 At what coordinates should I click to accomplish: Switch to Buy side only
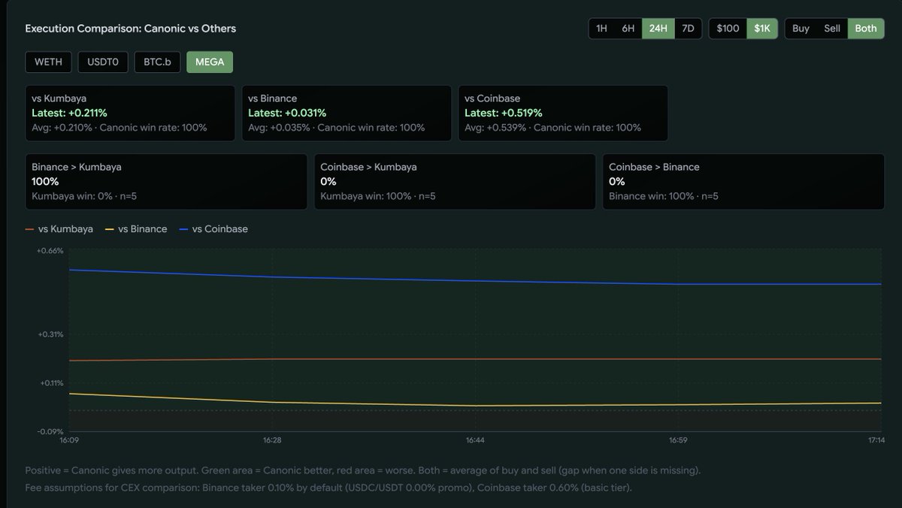pos(801,29)
